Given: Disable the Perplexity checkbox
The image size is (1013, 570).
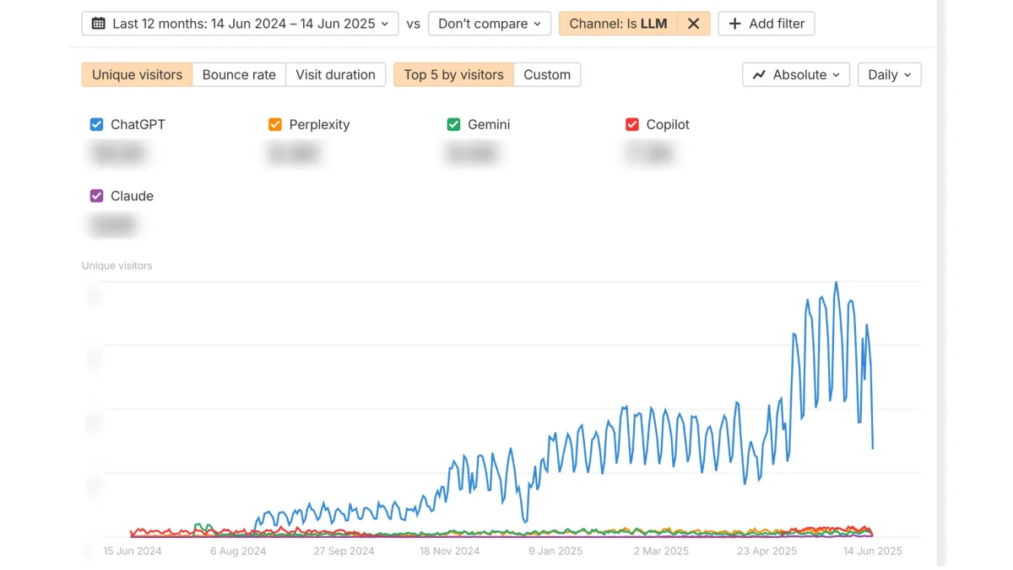Looking at the screenshot, I should tap(274, 124).
